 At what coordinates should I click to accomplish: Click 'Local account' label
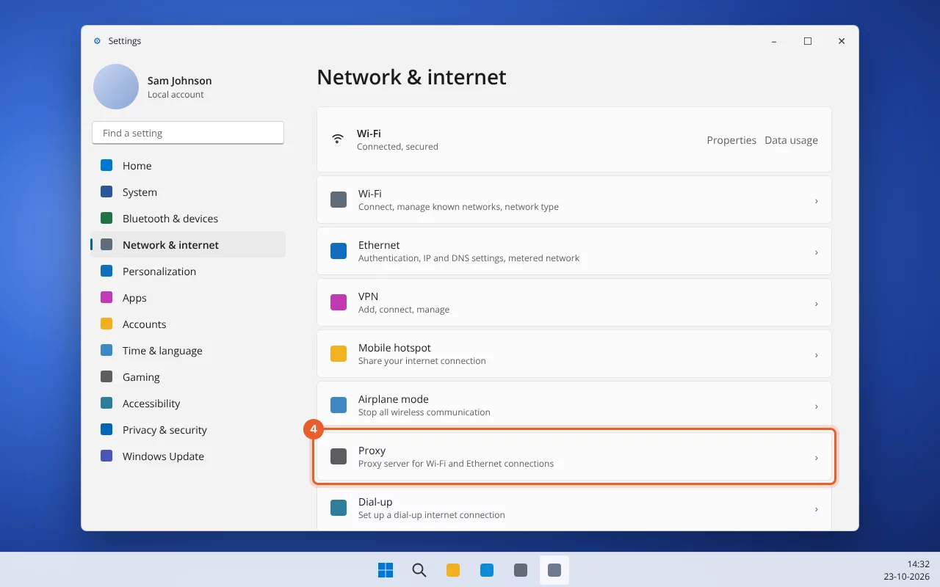click(176, 95)
